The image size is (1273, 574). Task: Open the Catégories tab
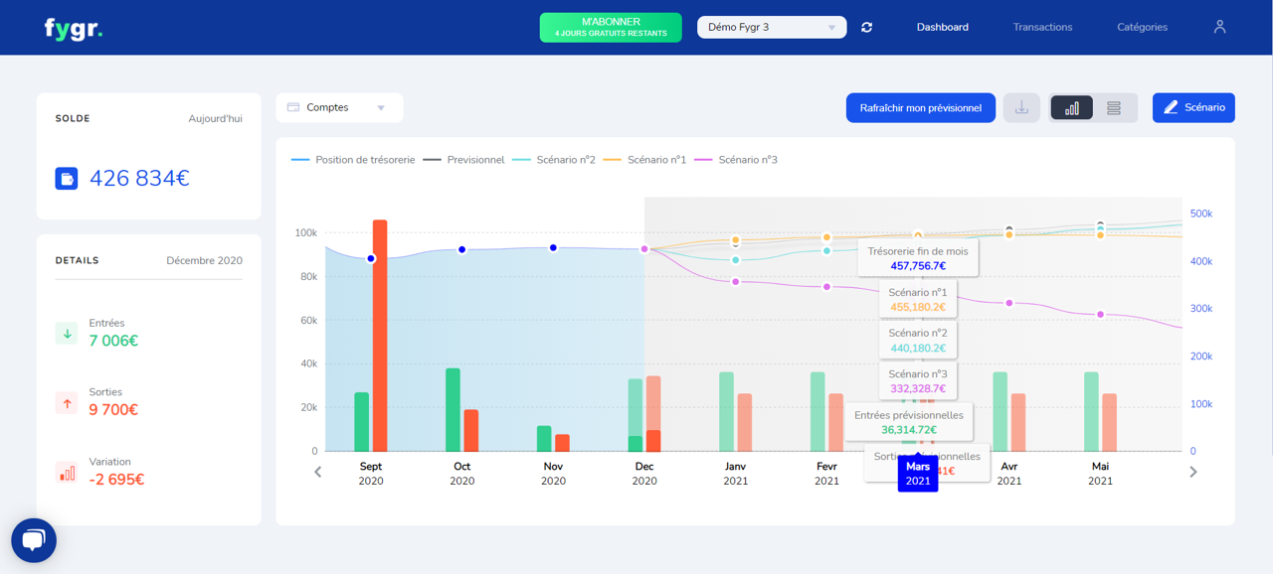[x=1142, y=27]
